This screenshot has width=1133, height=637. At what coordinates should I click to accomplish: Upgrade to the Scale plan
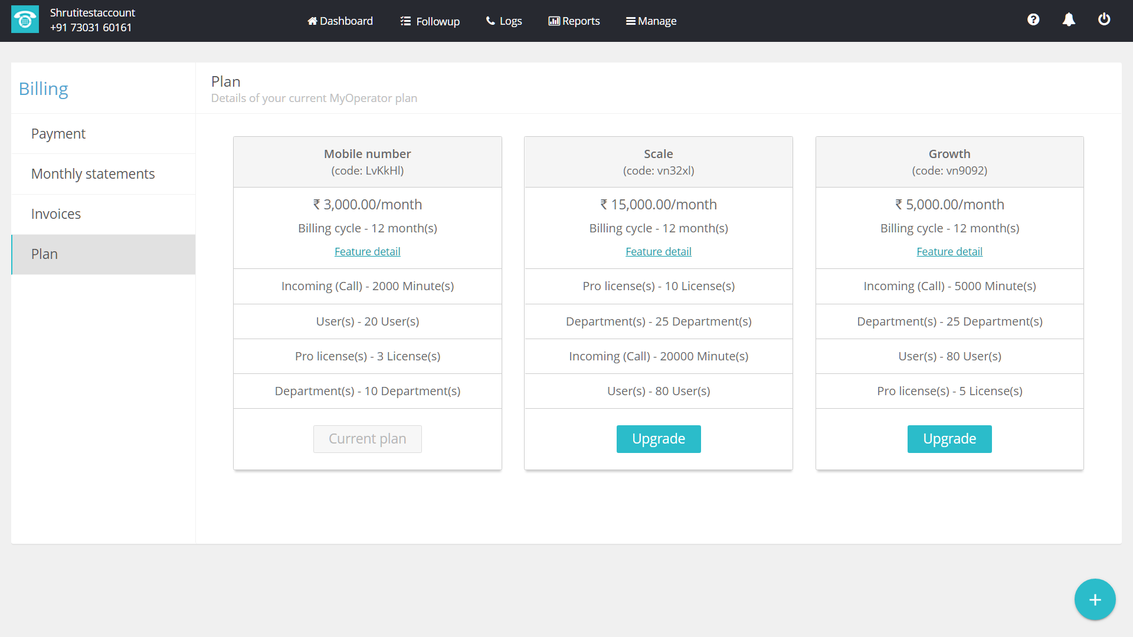(658, 439)
